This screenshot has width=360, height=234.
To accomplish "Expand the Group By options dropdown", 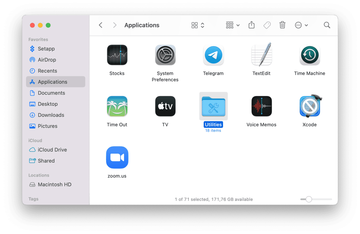I will click(233, 25).
